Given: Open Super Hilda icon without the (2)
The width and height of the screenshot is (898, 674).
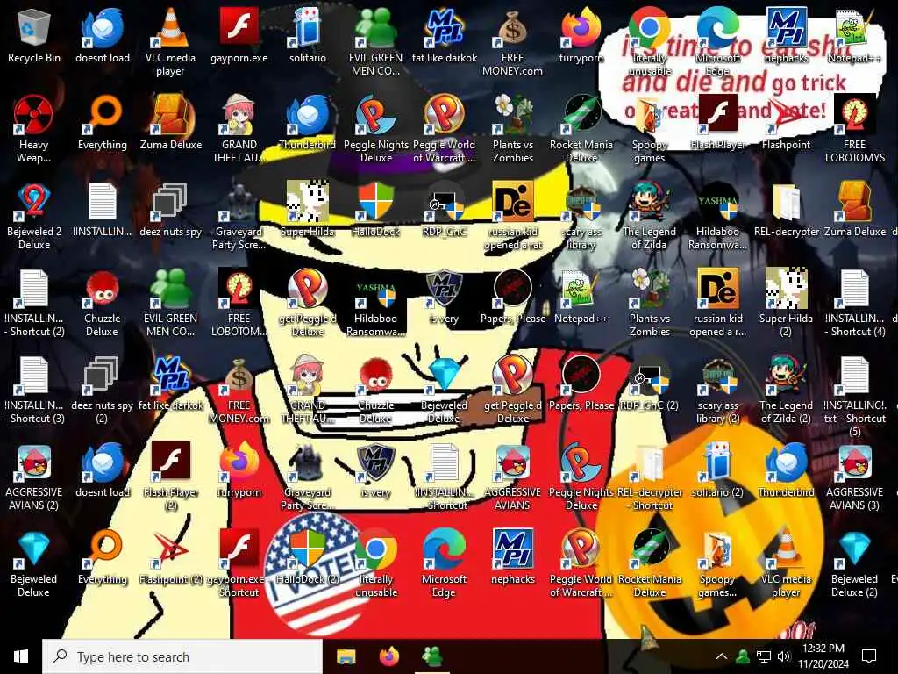Looking at the screenshot, I should [x=308, y=210].
